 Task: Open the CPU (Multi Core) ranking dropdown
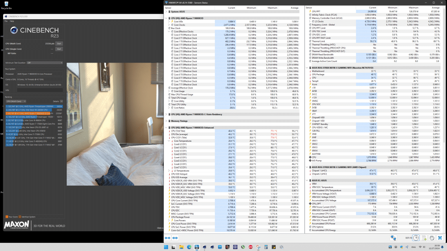16,101
